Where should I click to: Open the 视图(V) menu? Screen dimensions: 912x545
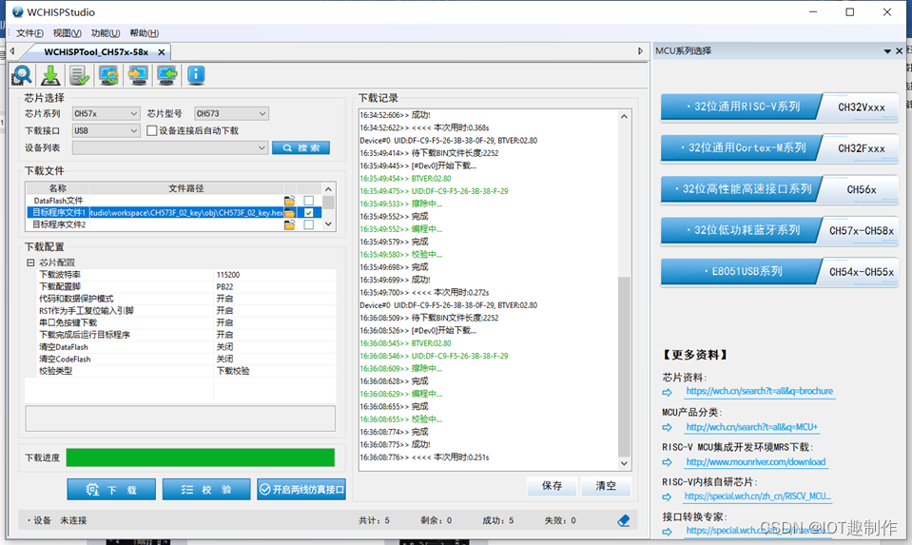(67, 33)
